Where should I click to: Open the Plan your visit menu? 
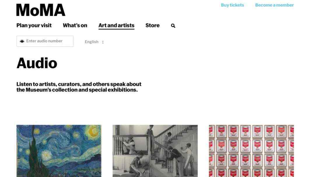point(34,25)
